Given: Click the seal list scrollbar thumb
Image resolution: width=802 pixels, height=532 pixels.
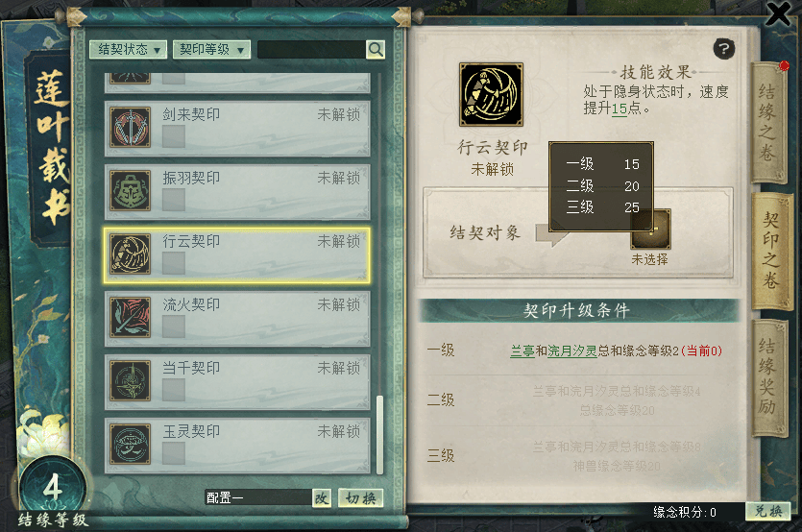Looking at the screenshot, I should tap(379, 435).
